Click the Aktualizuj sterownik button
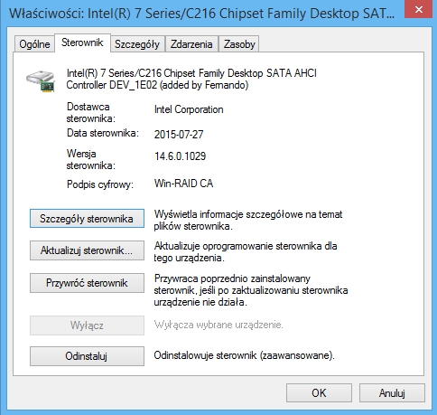The width and height of the screenshot is (437, 415). pyautogui.click(x=87, y=250)
